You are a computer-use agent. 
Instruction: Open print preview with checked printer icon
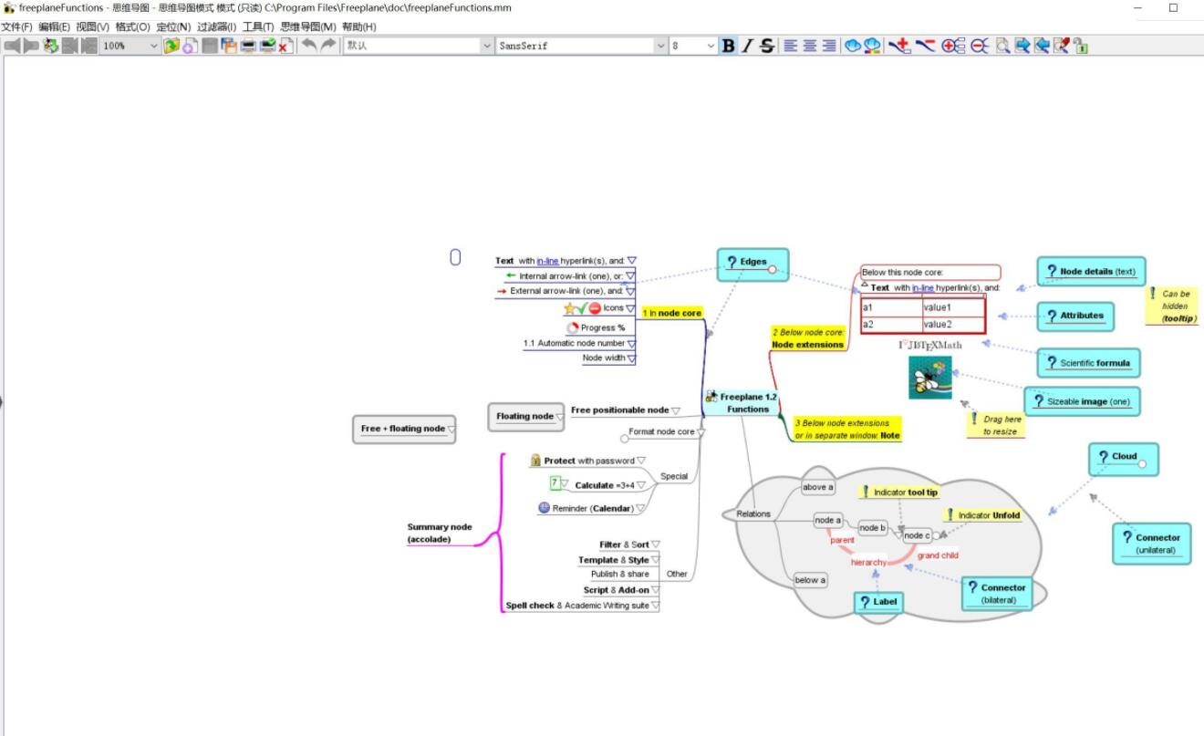[267, 46]
